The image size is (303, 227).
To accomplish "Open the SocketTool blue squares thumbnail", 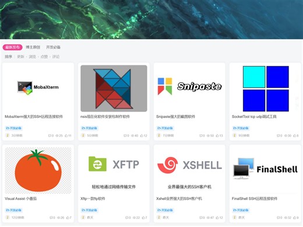I will coord(266,89).
